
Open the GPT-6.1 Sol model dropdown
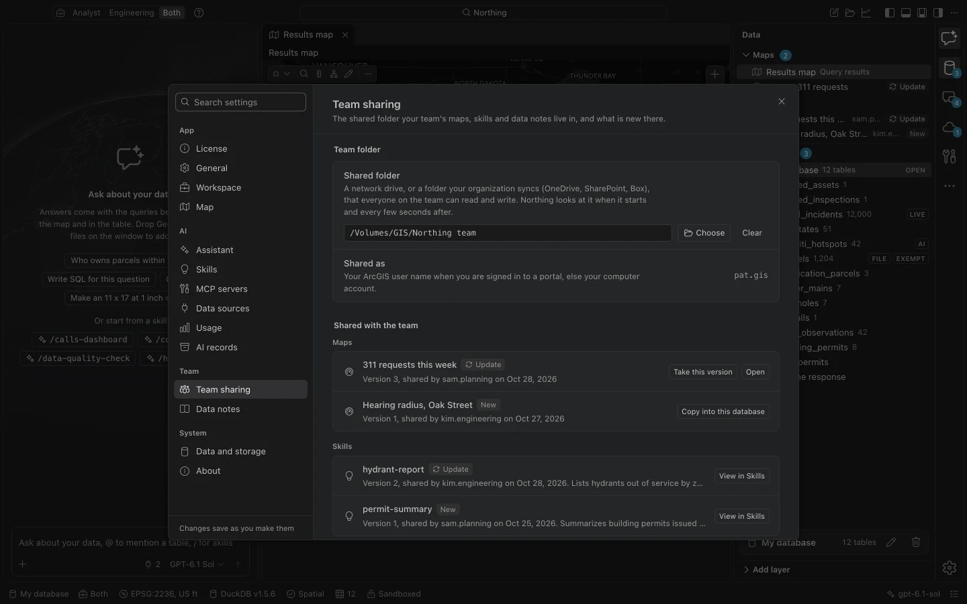tap(197, 564)
